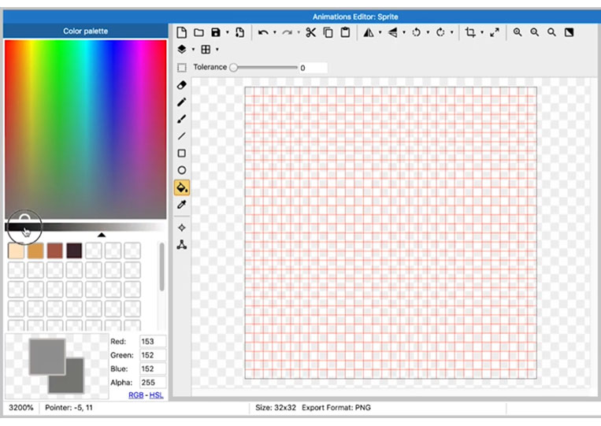Open vertical flip options arrow
This screenshot has width=601, height=426.
tap(404, 32)
